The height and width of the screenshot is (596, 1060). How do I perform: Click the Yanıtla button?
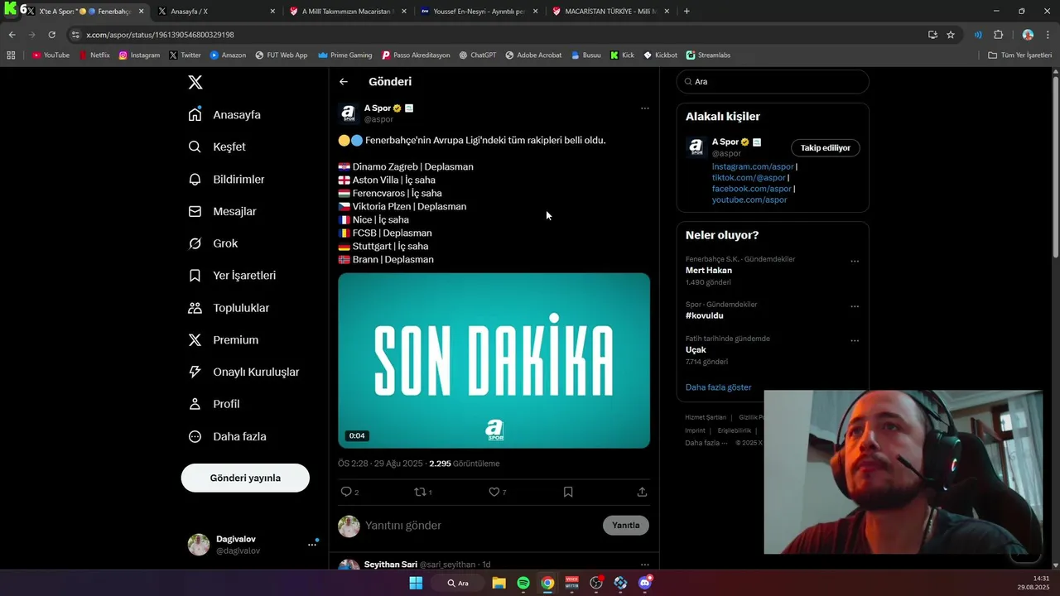pyautogui.click(x=626, y=525)
